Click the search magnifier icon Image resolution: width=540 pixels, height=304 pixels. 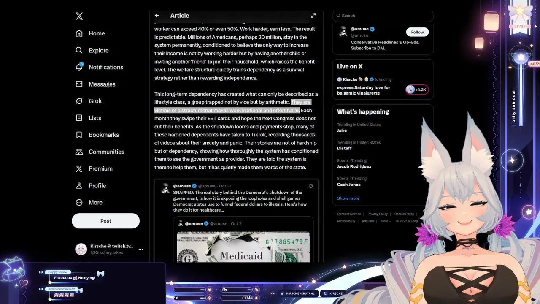[338, 16]
